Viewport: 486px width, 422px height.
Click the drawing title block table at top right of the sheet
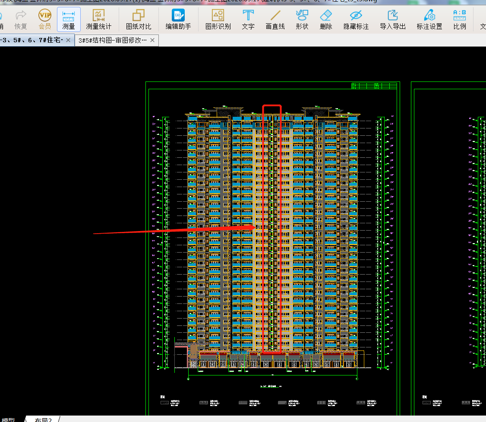374,86
